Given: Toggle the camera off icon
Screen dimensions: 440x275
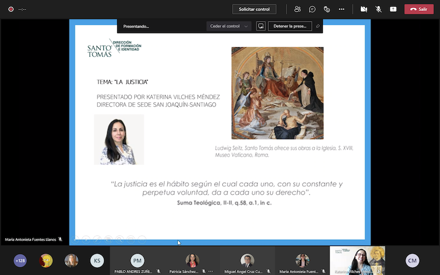Looking at the screenshot, I should click(x=364, y=9).
